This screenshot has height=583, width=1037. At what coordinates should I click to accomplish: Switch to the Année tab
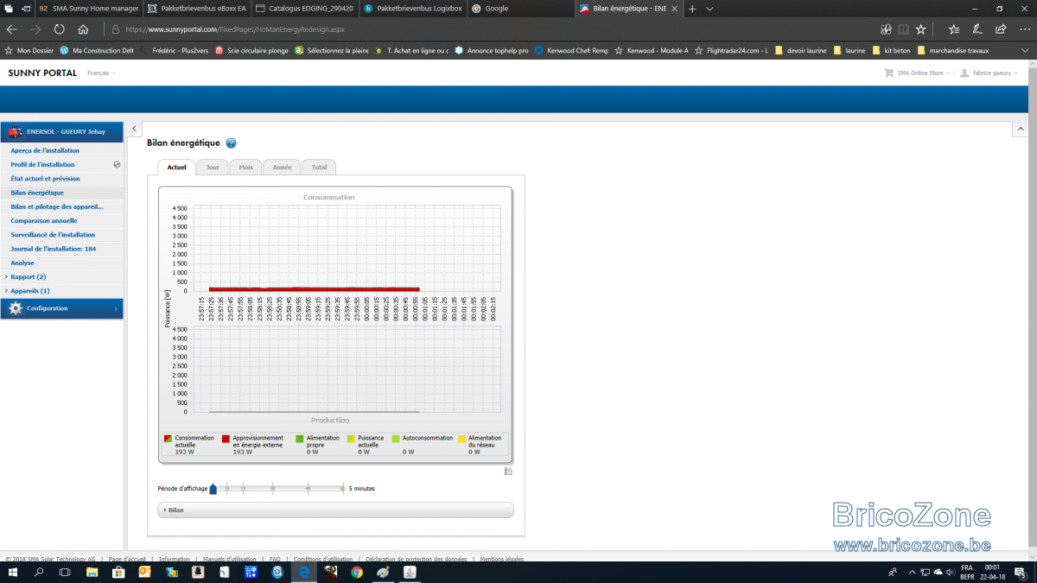click(x=282, y=167)
